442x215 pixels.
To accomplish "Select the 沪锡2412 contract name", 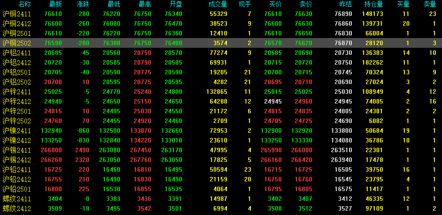I will (17, 160).
